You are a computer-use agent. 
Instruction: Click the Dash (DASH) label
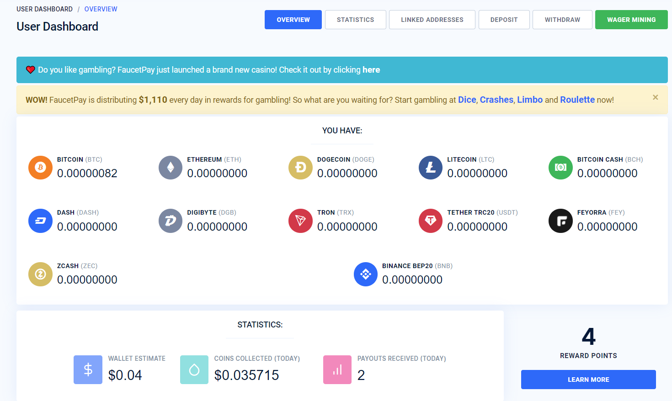tap(78, 212)
